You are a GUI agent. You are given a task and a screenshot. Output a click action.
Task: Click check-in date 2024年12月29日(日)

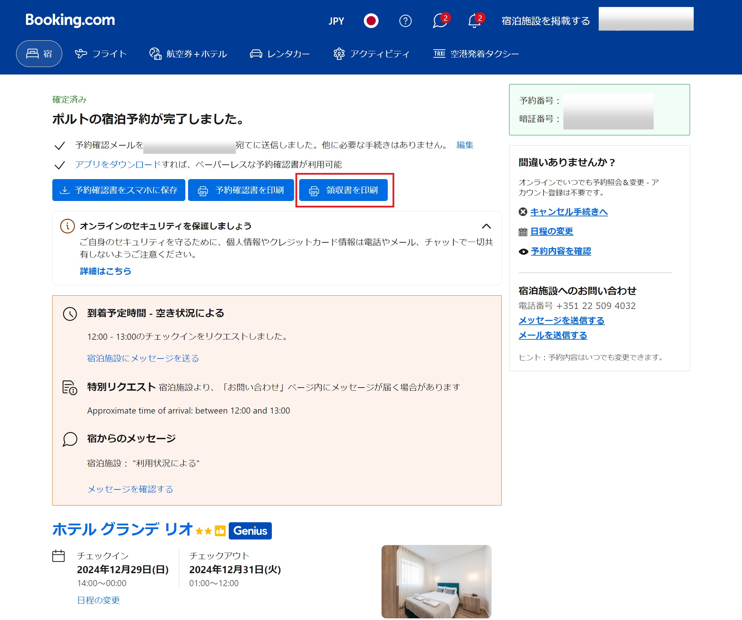(123, 569)
